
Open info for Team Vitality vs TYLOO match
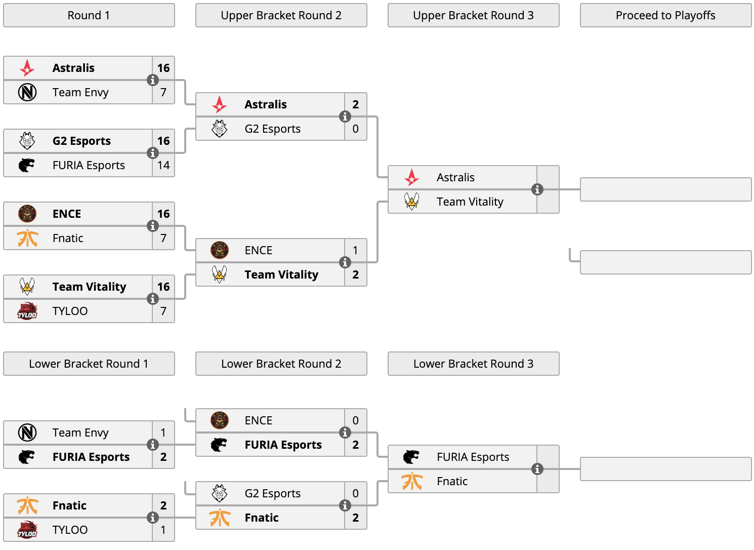pyautogui.click(x=152, y=299)
